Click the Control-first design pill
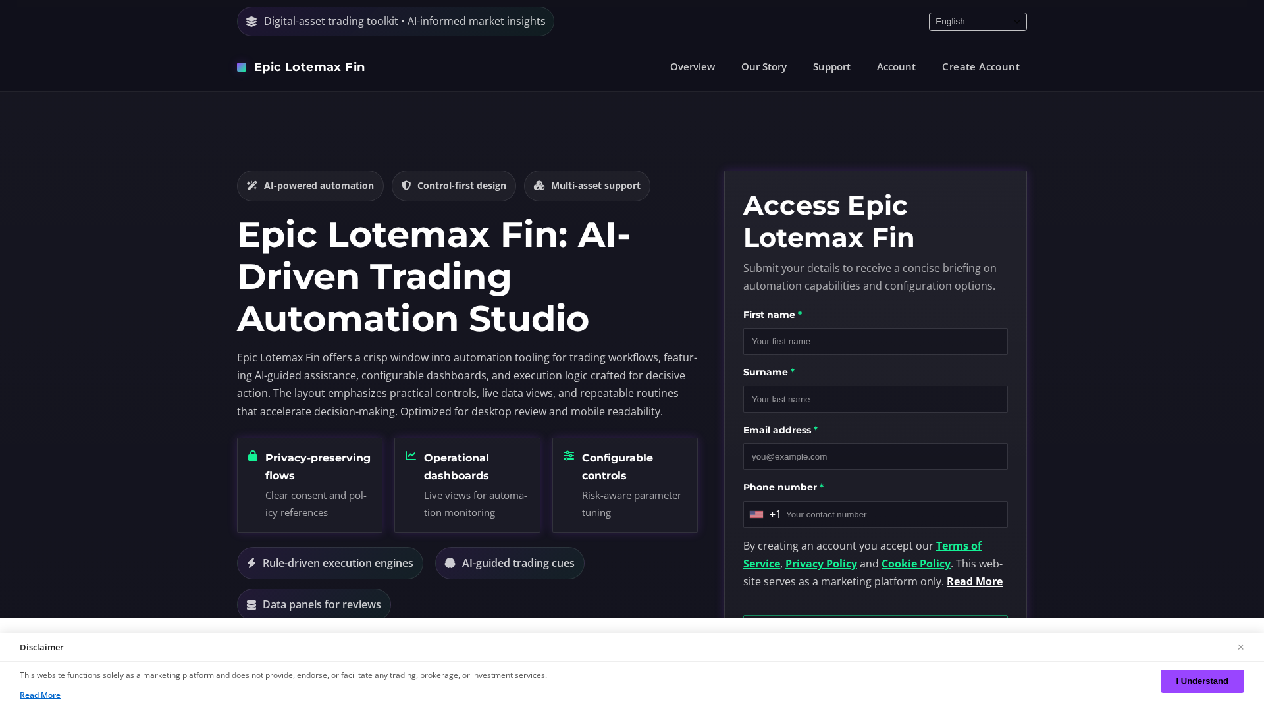 pyautogui.click(x=454, y=186)
